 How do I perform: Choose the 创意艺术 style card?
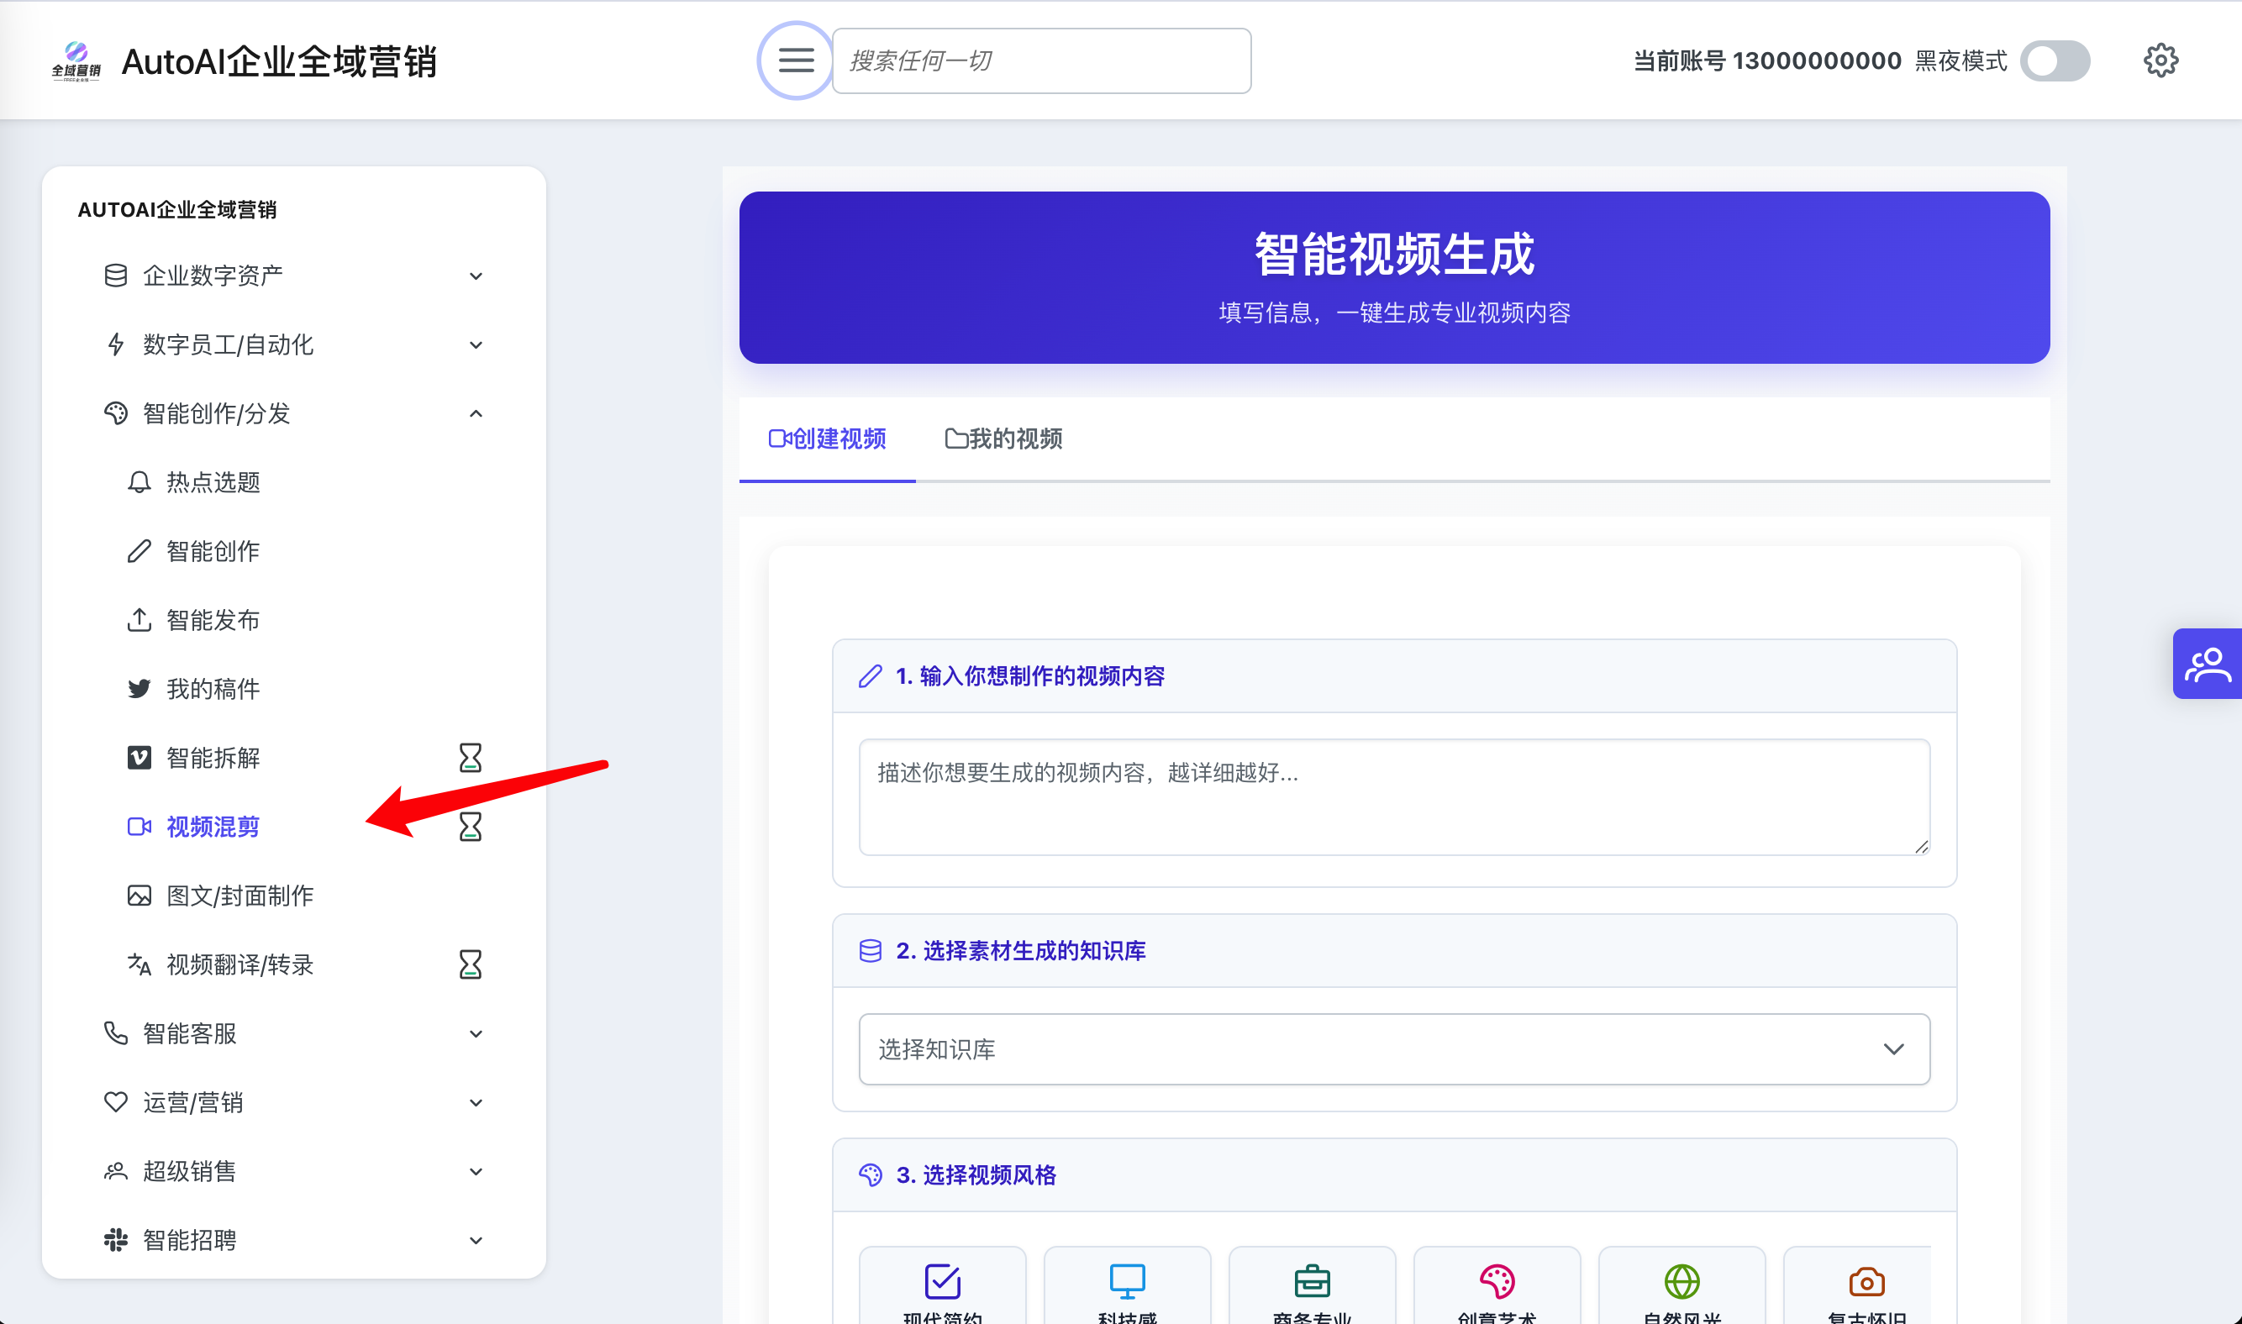coord(1496,1285)
